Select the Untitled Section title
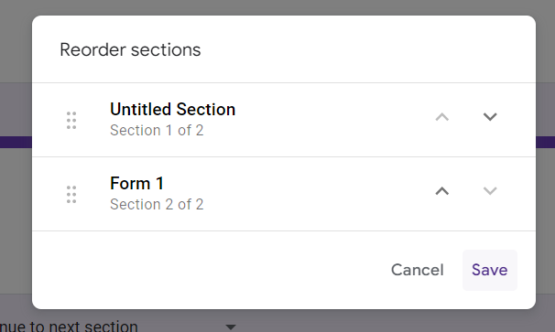 (173, 109)
